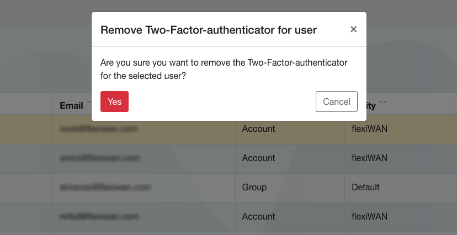Click flexiWAN in the highlighted first row

pos(369,129)
